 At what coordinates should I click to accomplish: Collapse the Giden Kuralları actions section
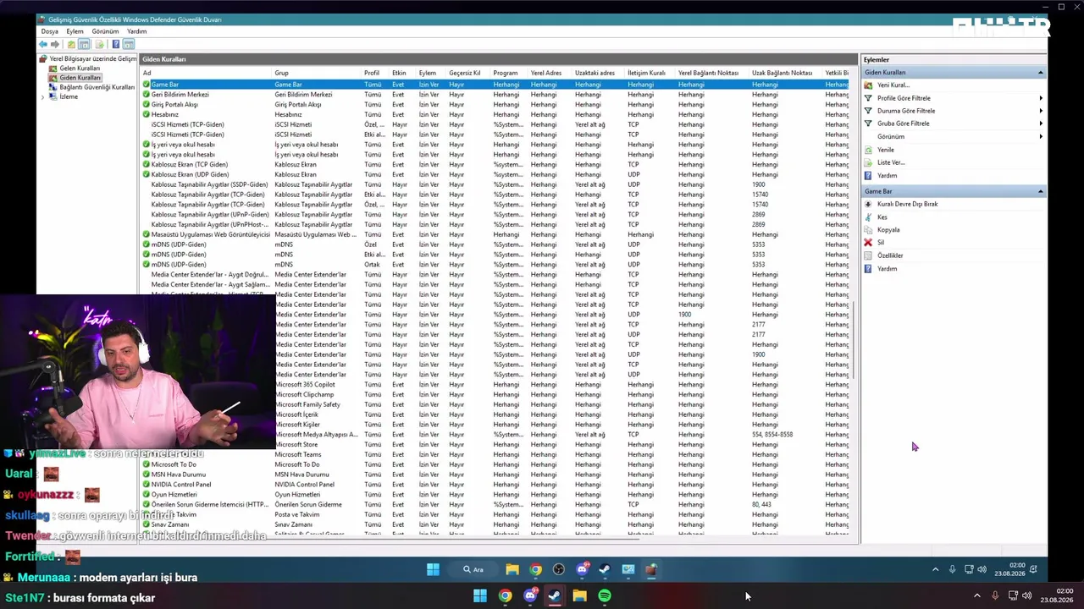(1041, 73)
